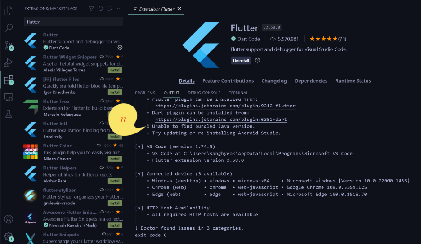Open the Manage gear in activity bar
Image resolution: width=421 pixels, height=244 pixels.
[9, 237]
